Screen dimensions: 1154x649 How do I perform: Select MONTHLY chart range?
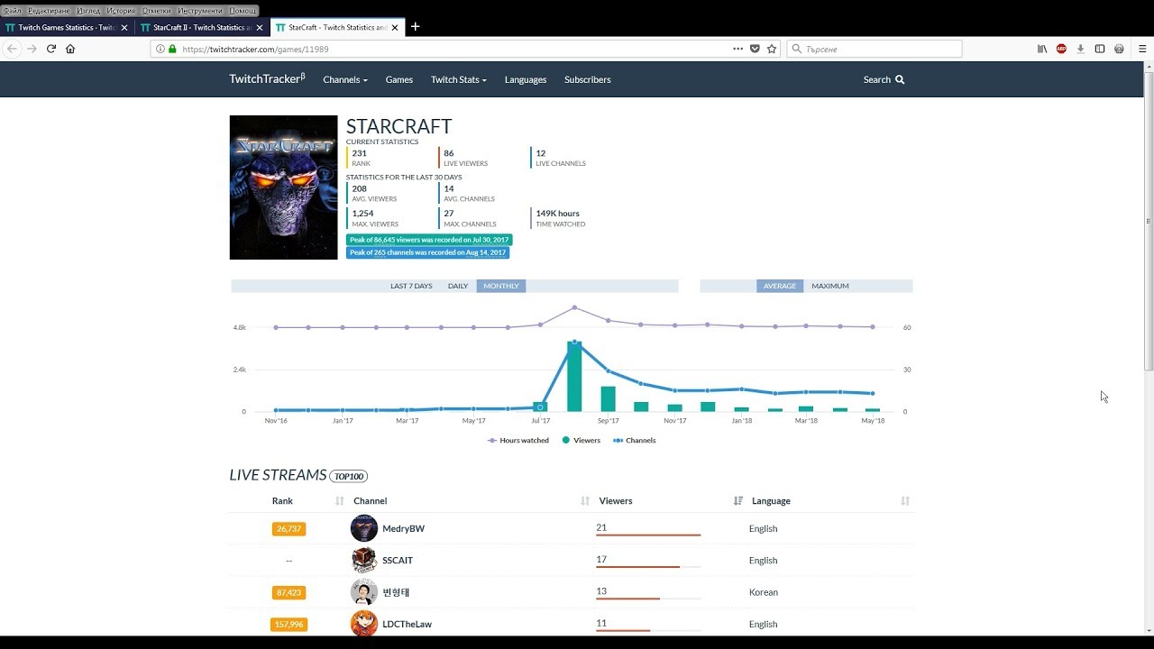(501, 286)
